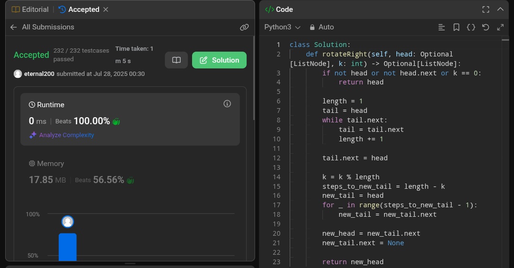Click the submission panel scrollbar
Image resolution: width=514 pixels, height=268 pixels.
coord(253,78)
